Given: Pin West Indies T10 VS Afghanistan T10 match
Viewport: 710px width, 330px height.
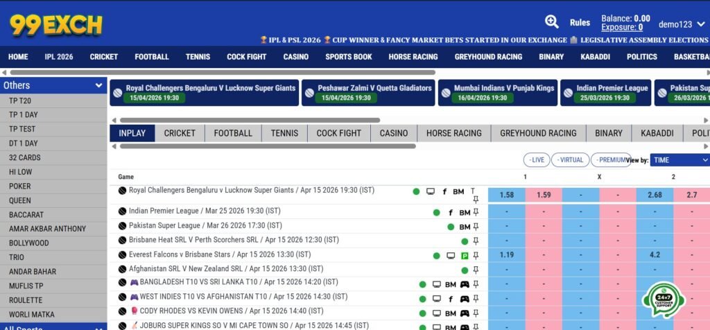Looking at the screenshot, I should (x=476, y=299).
